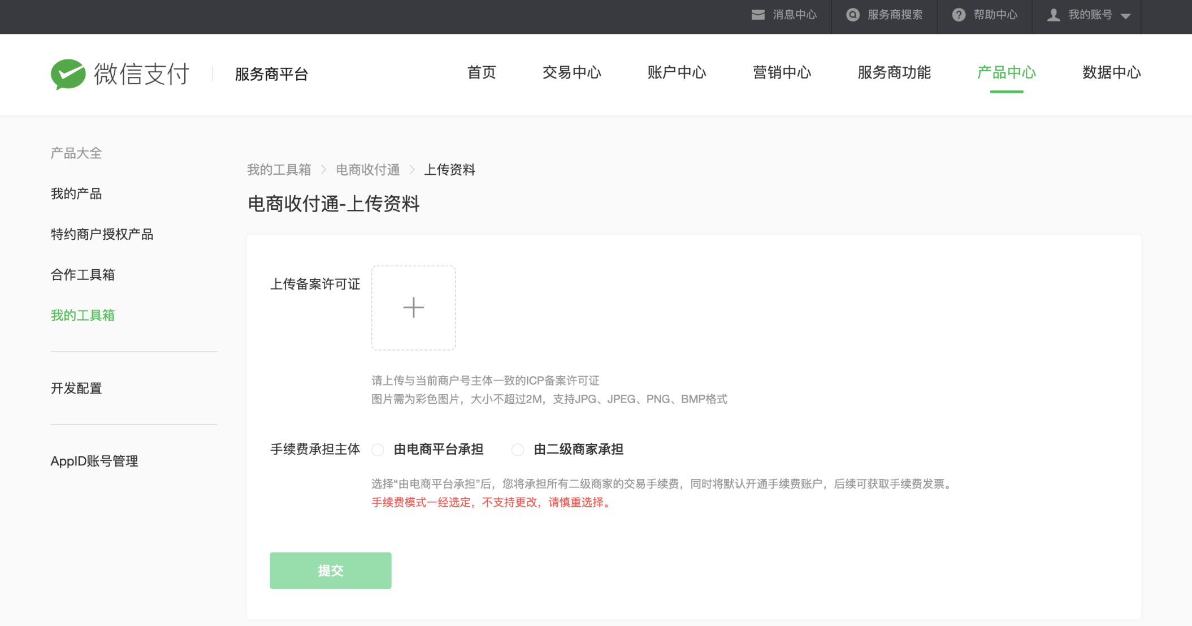Click the my account user icon

click(1053, 15)
